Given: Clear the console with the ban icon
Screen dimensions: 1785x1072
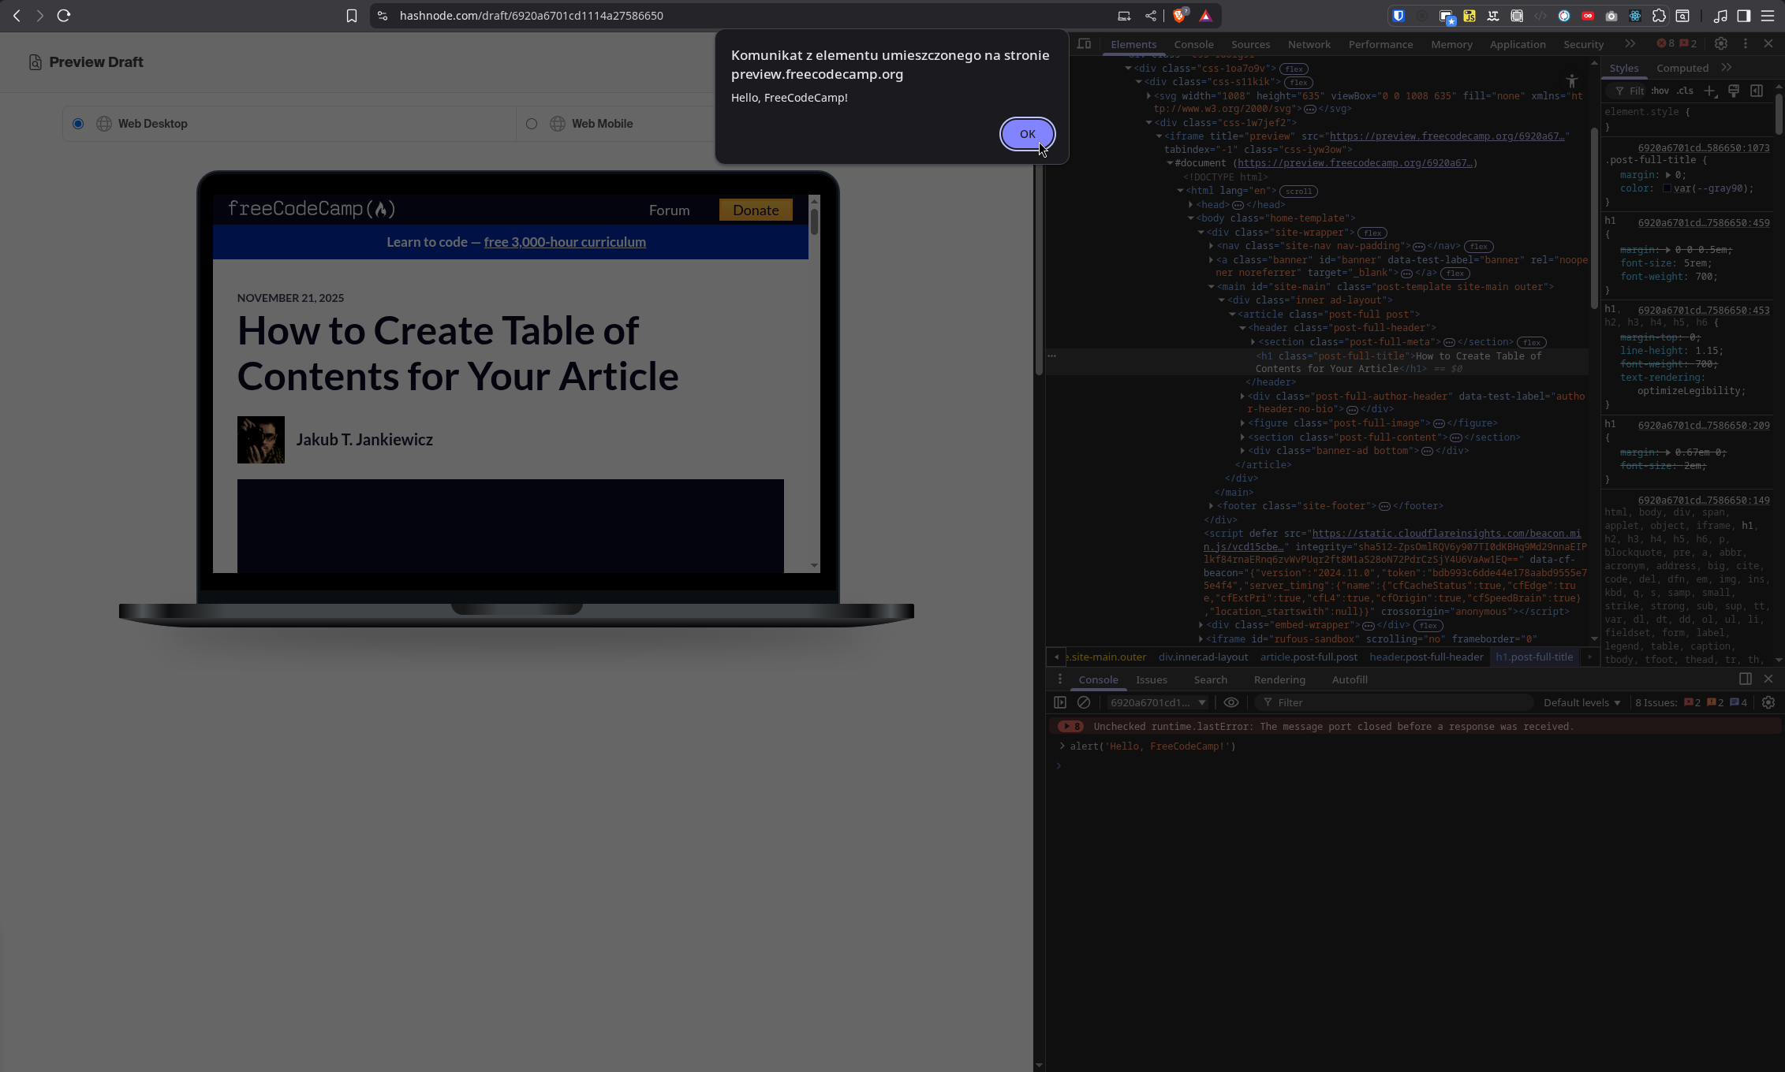Looking at the screenshot, I should click(1084, 702).
